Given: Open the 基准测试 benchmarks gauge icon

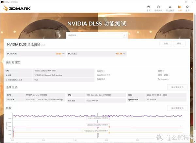Looking at the screenshot, I should (158, 8).
